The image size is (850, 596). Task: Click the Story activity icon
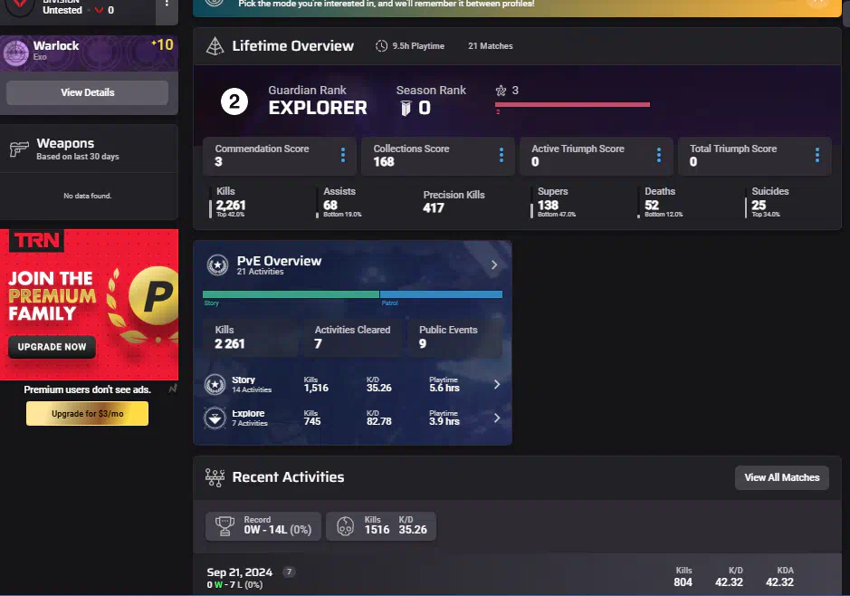[215, 385]
